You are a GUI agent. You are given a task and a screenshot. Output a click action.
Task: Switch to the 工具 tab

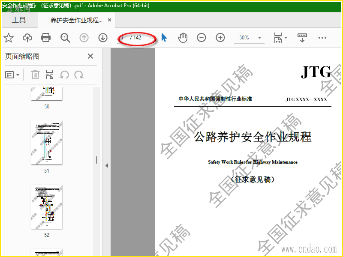pos(19,20)
